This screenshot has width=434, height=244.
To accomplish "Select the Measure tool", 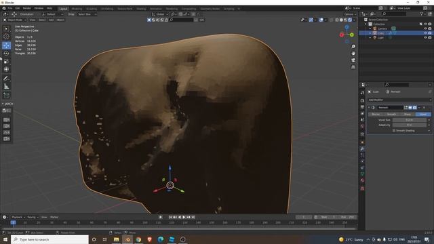I will 6,87.
